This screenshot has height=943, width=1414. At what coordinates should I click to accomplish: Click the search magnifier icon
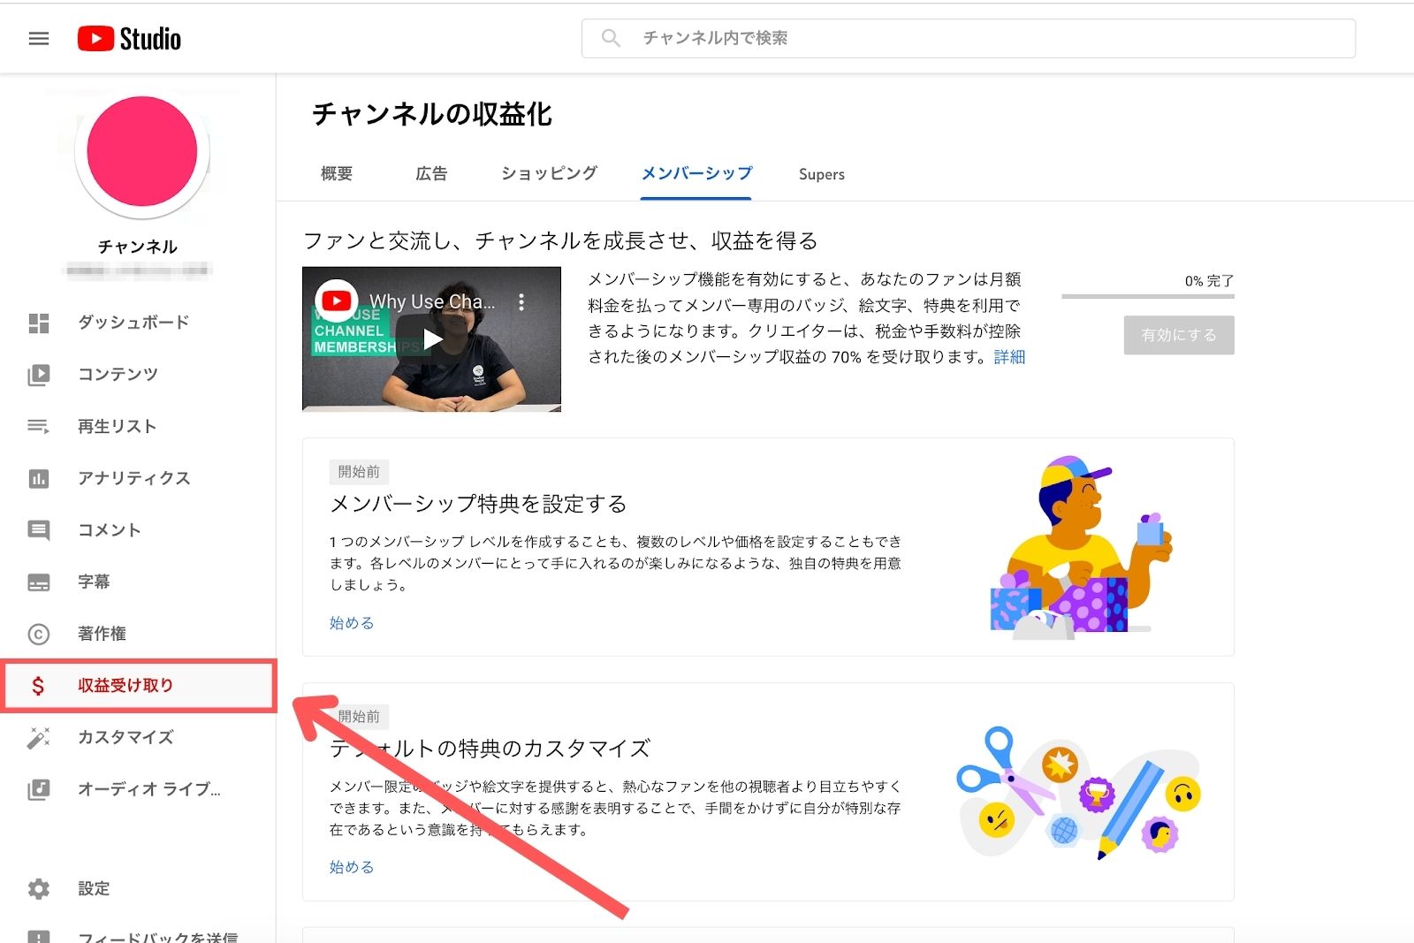coord(611,38)
